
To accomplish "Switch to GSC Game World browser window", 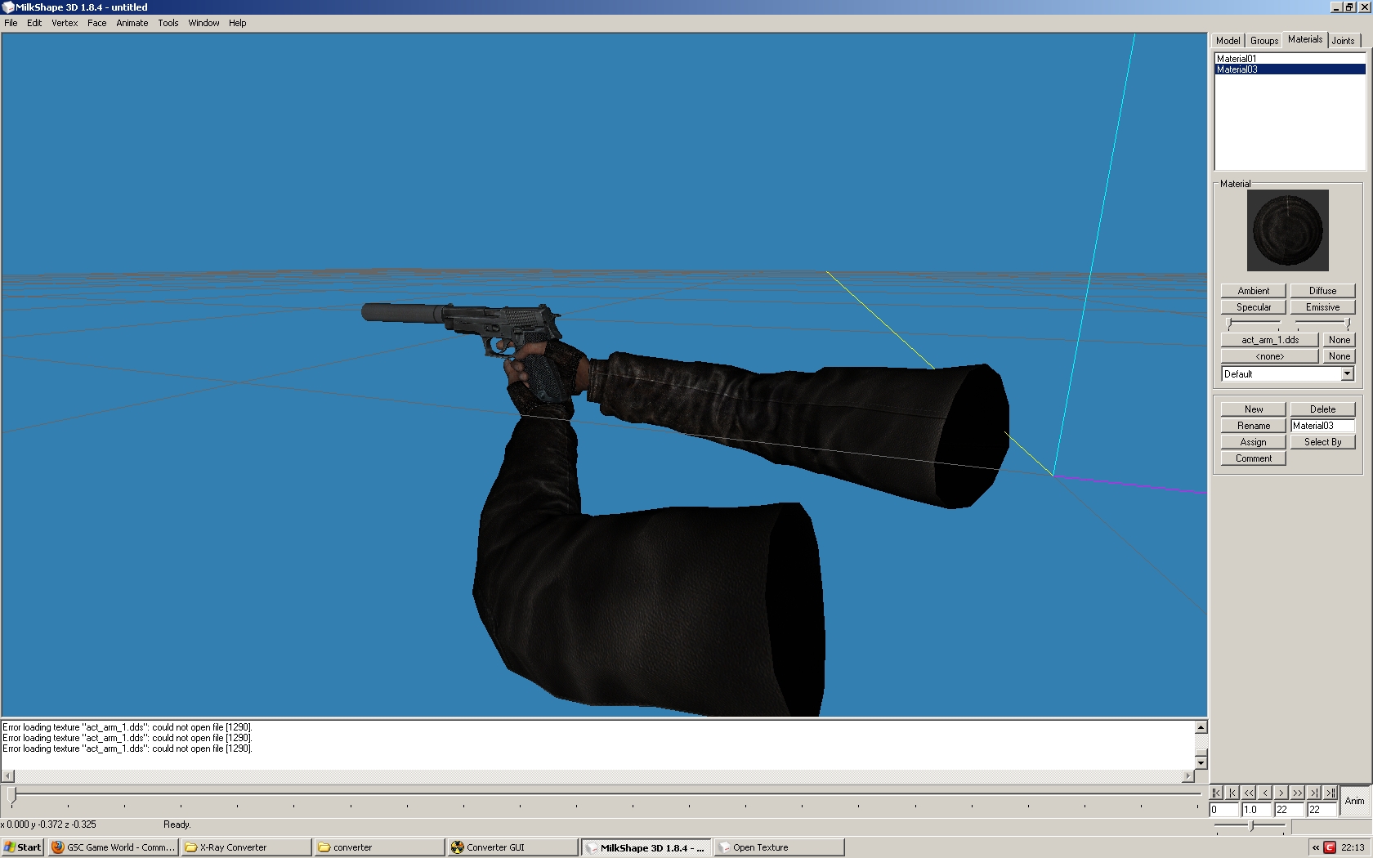I will click(x=113, y=847).
